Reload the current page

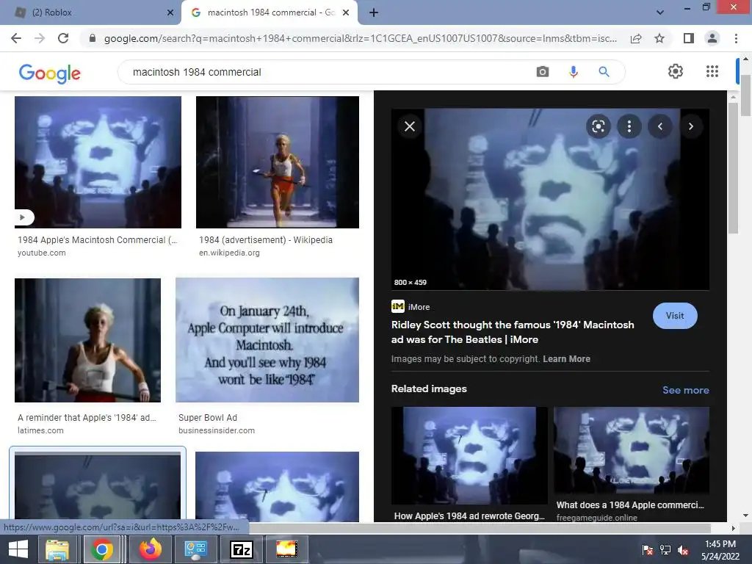click(x=63, y=38)
